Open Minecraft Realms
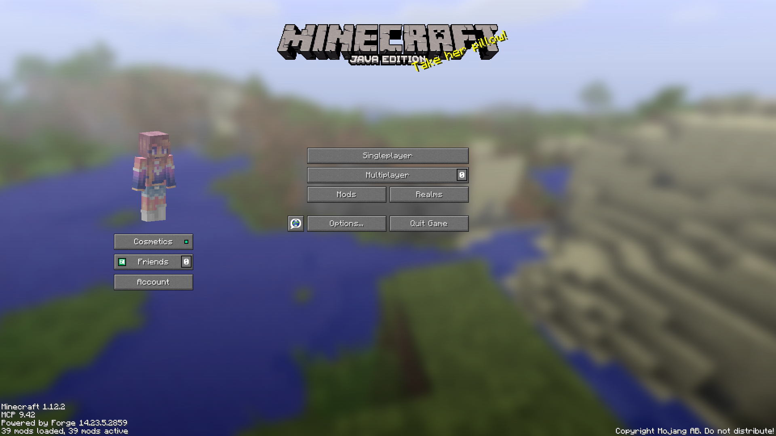 (x=429, y=194)
